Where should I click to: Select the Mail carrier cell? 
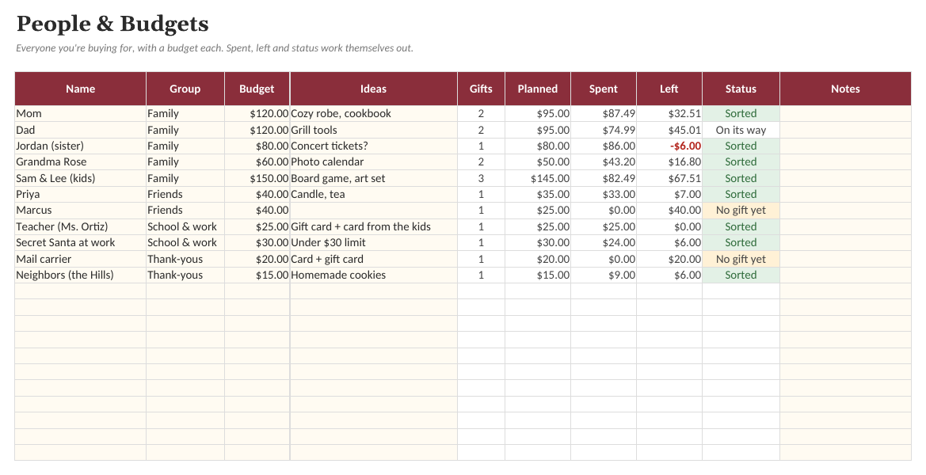click(x=80, y=259)
